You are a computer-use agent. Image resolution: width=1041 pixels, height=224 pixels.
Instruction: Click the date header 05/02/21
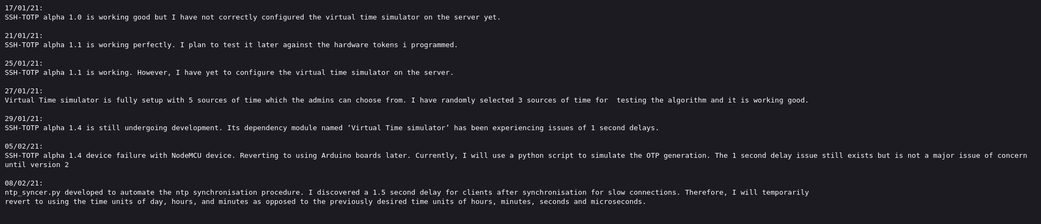tap(23, 146)
